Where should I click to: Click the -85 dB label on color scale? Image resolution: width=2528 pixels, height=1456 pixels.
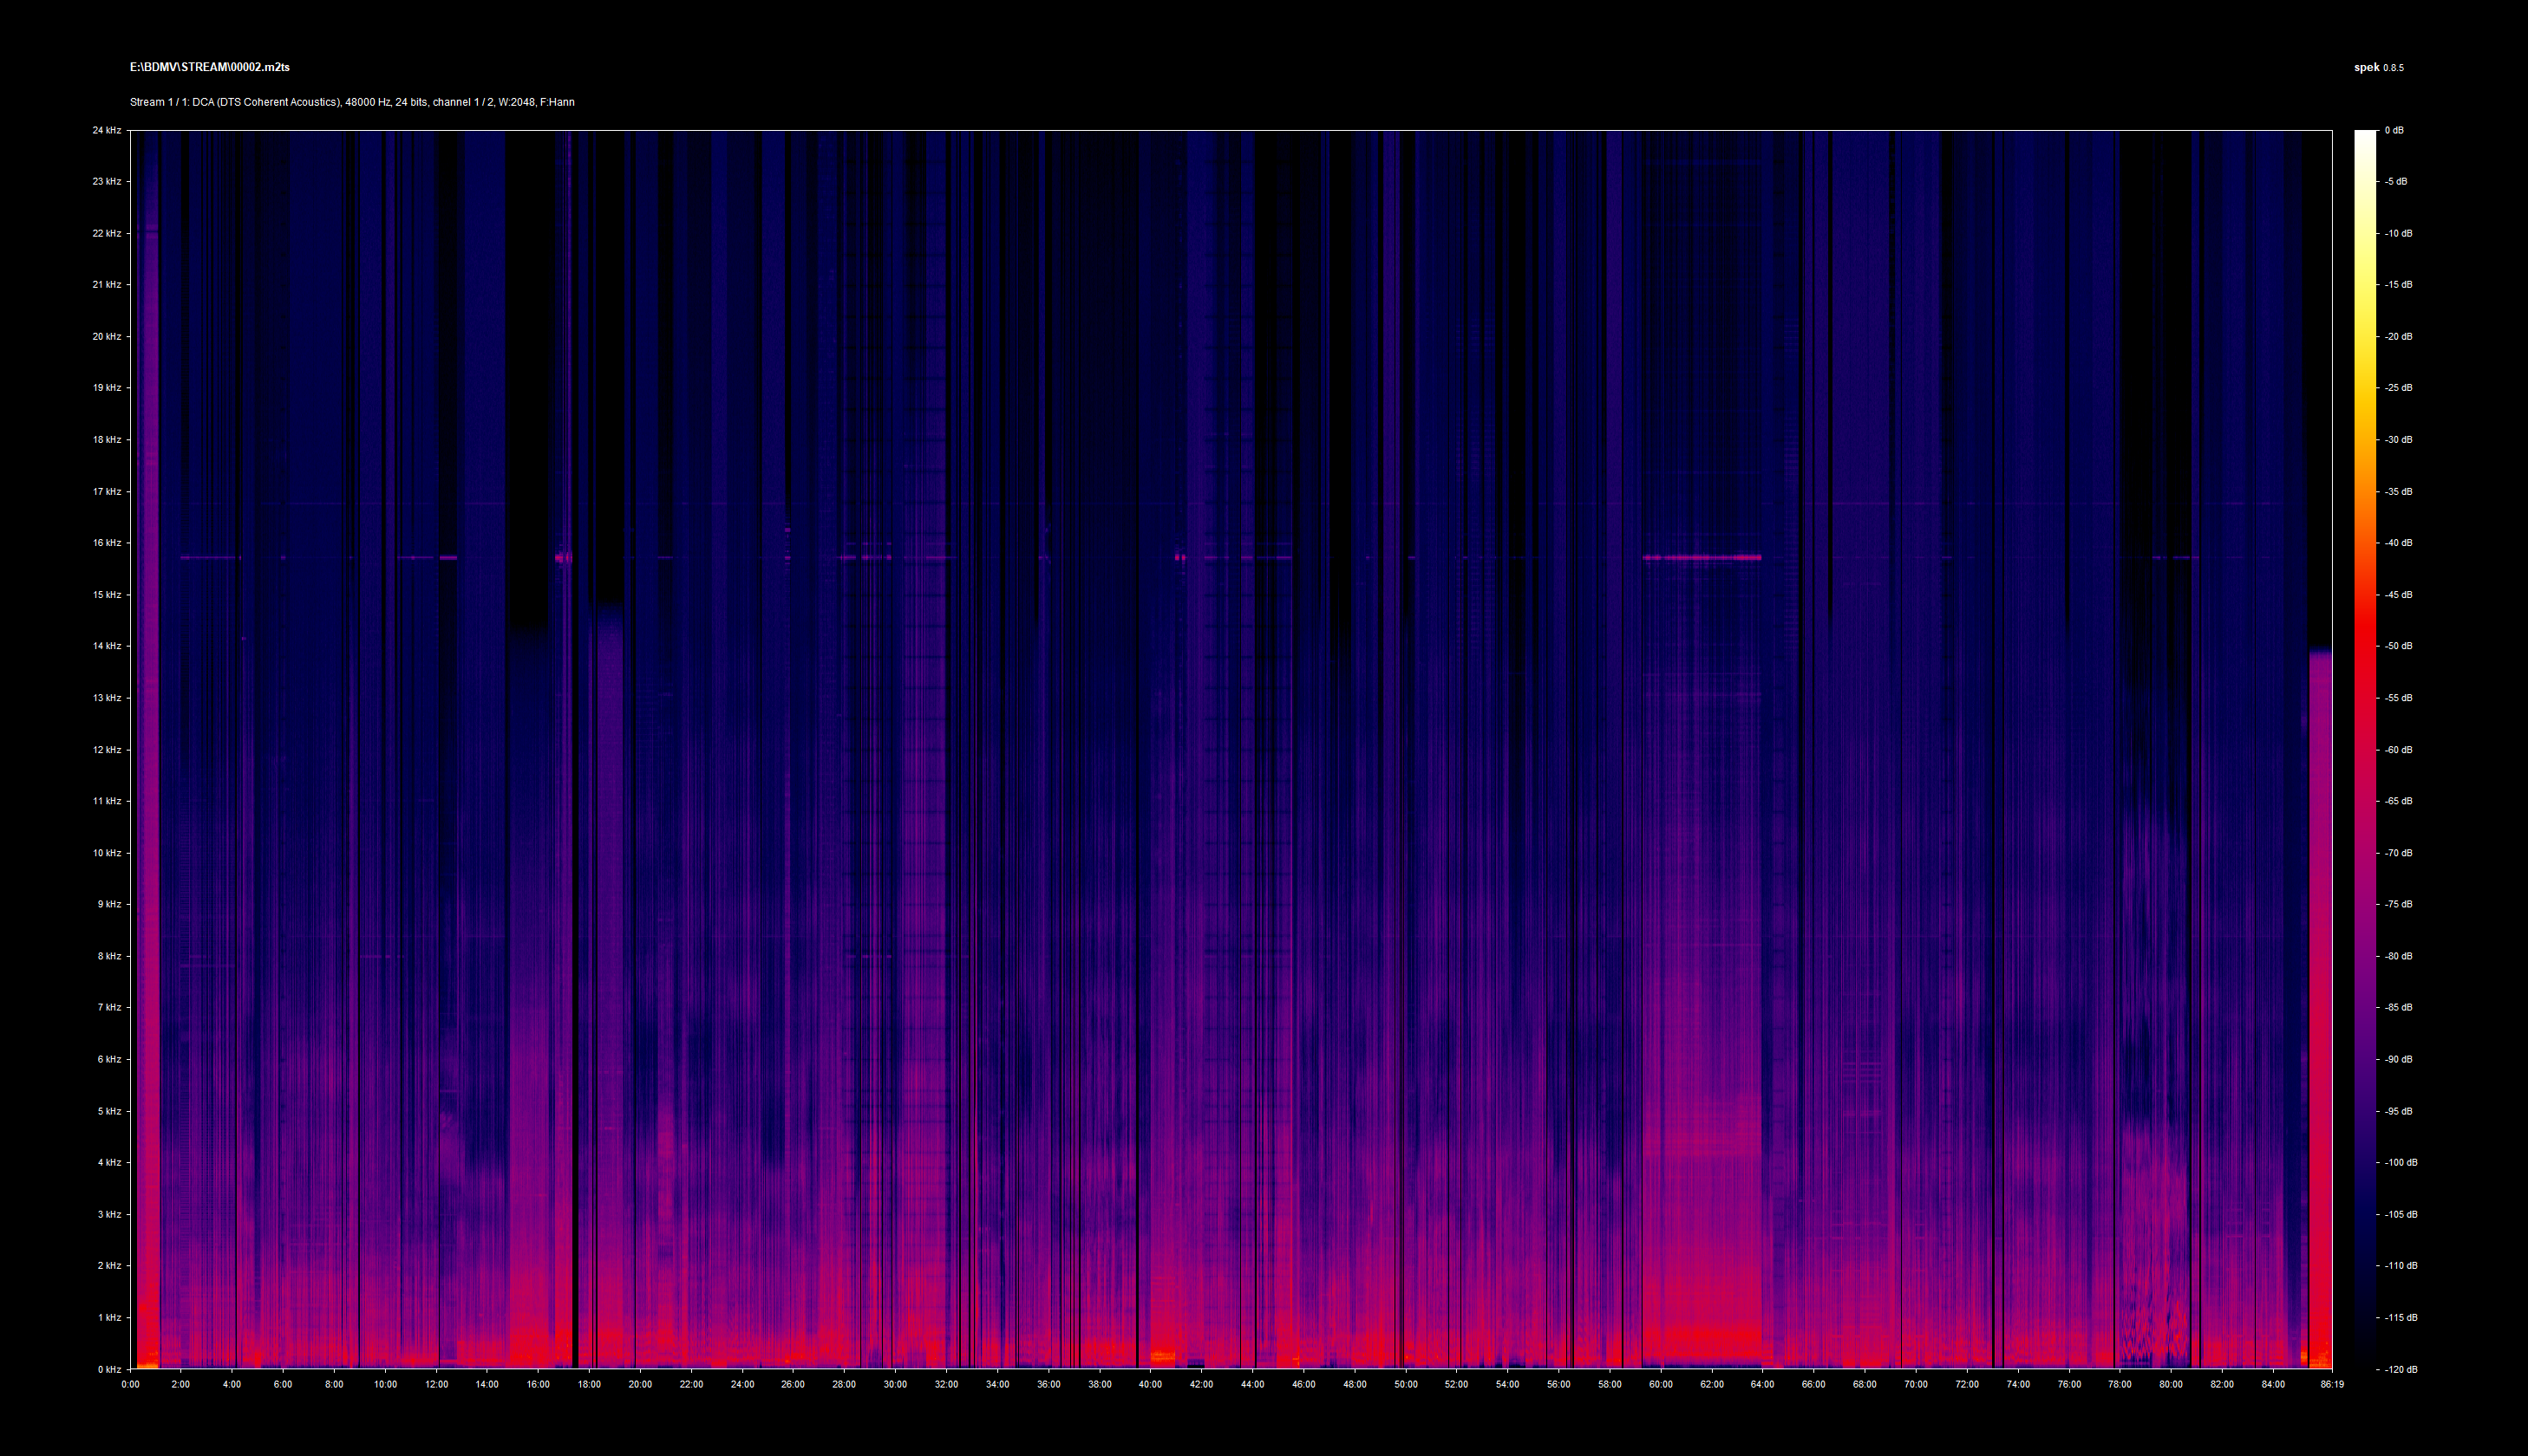coord(2398,1007)
